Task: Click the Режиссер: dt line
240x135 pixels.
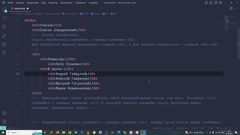Action: click(58, 59)
